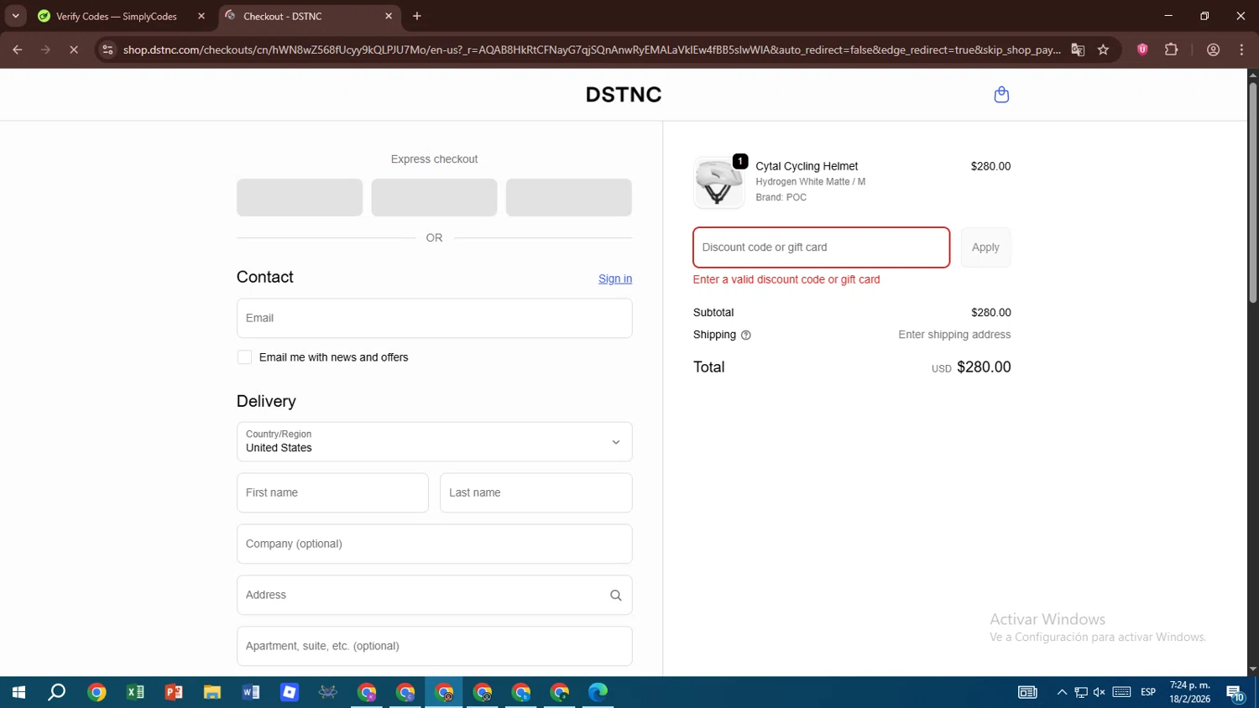Viewport: 1259px width, 708px height.
Task: Launch Excel from taskbar
Action: tap(135, 692)
